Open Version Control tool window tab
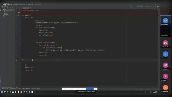172x97 pixels. coord(5,89)
